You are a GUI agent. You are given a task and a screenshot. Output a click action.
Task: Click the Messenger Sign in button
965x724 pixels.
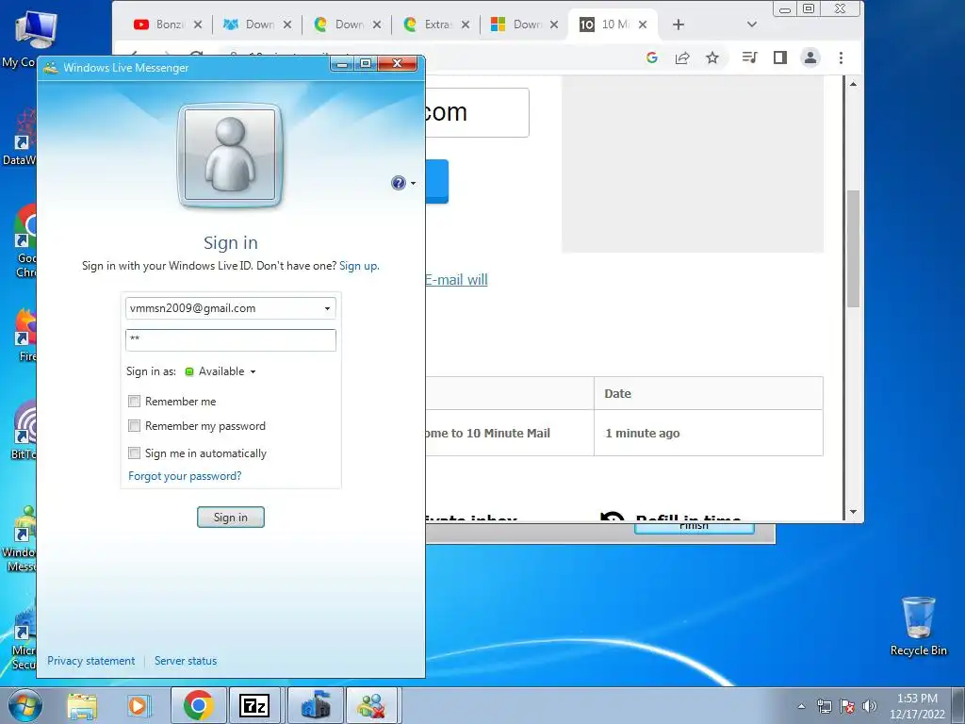231,518
